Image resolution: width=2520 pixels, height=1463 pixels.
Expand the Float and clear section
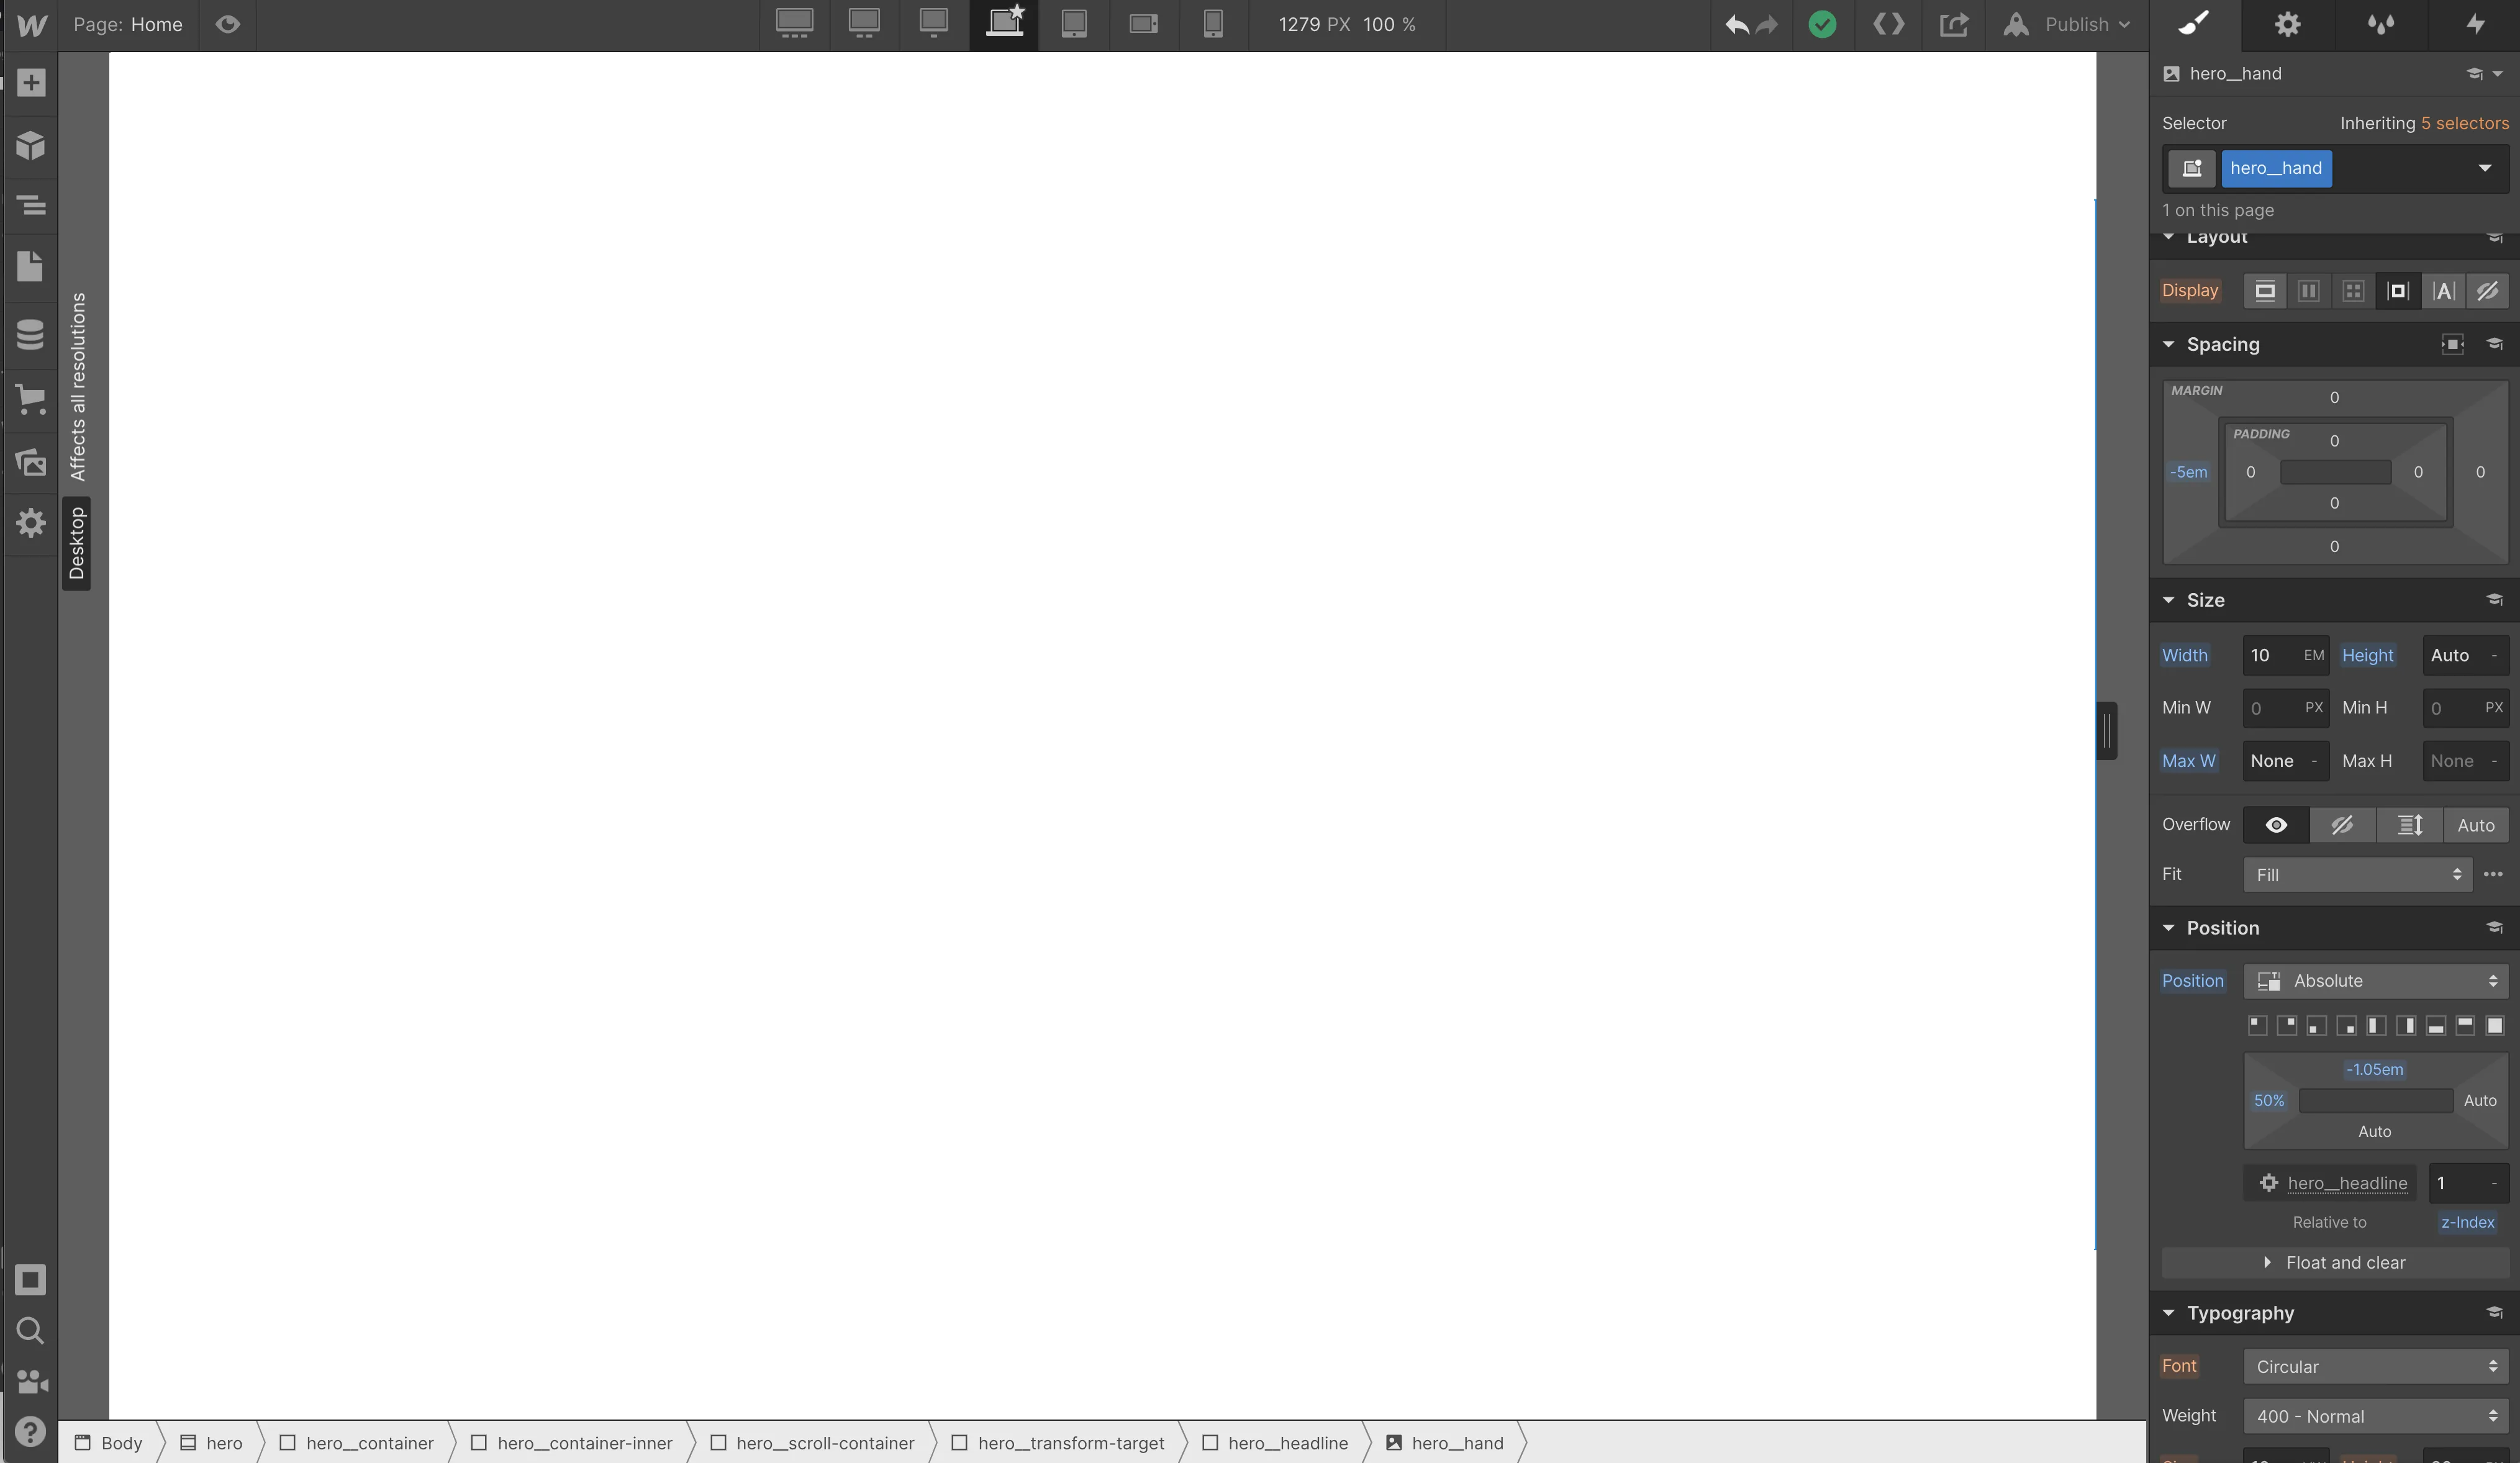[2334, 1263]
